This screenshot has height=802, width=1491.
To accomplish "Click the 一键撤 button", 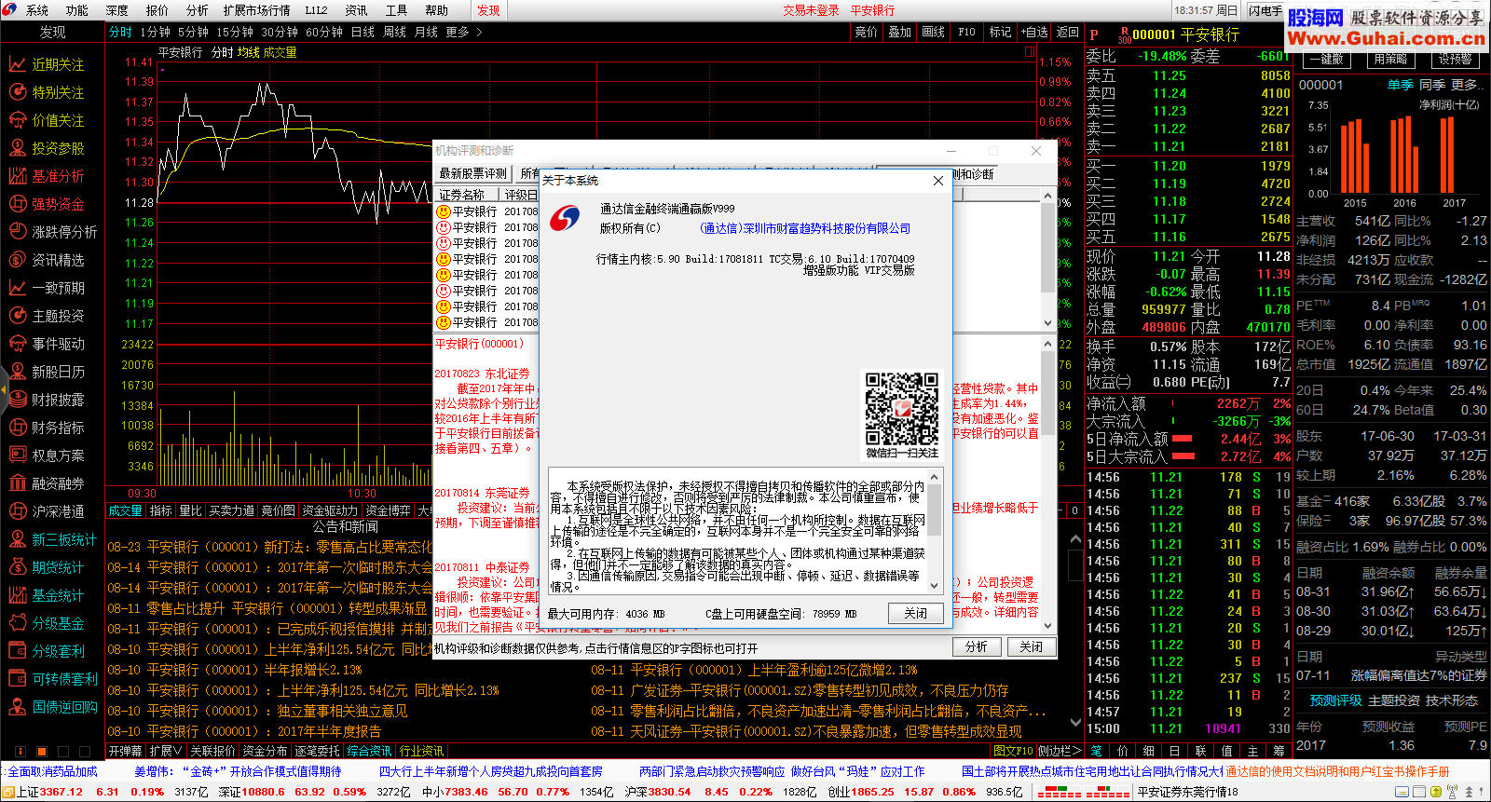I will coord(1326,59).
